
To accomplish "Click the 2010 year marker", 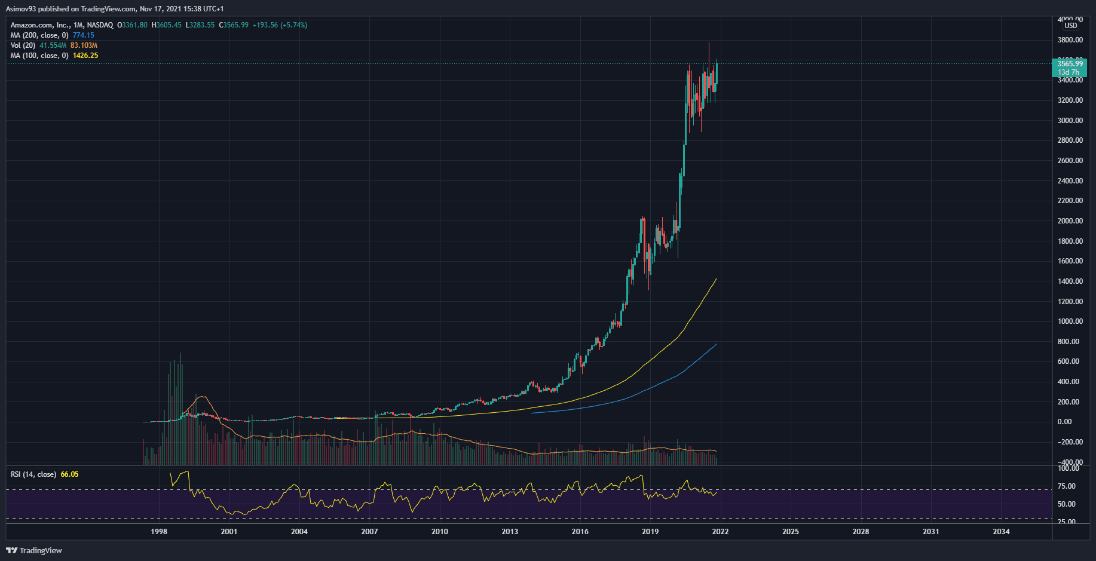I will (440, 532).
